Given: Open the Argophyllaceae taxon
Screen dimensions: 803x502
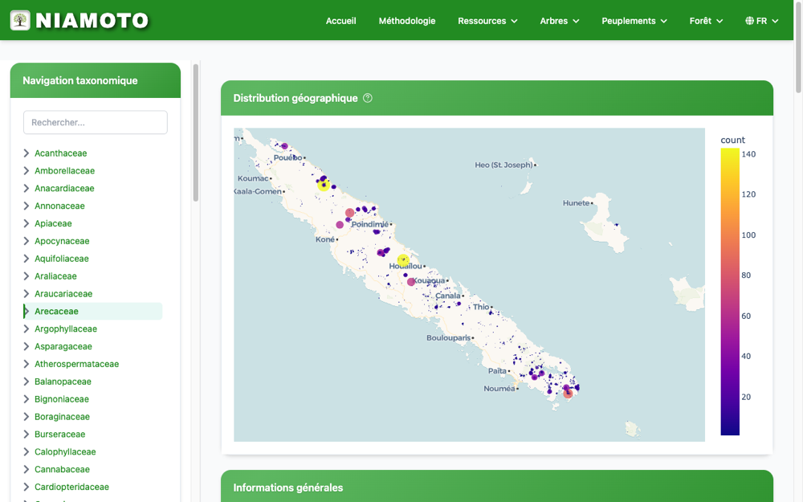Looking at the screenshot, I should pyautogui.click(x=66, y=329).
